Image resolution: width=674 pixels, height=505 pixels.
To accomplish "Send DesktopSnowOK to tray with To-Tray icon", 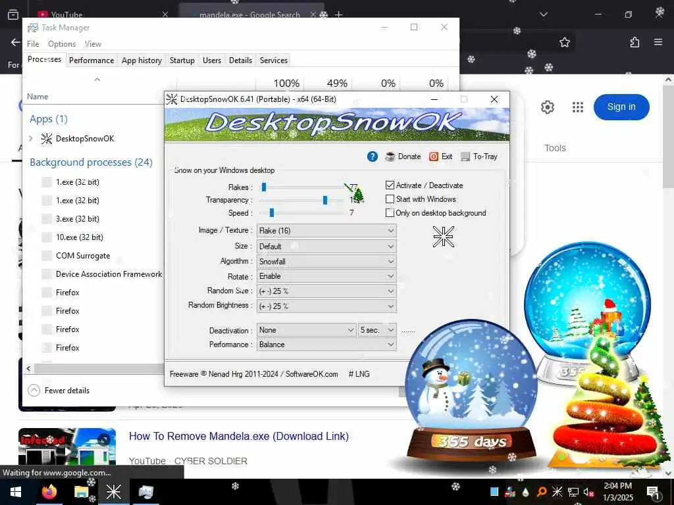I will (x=465, y=156).
